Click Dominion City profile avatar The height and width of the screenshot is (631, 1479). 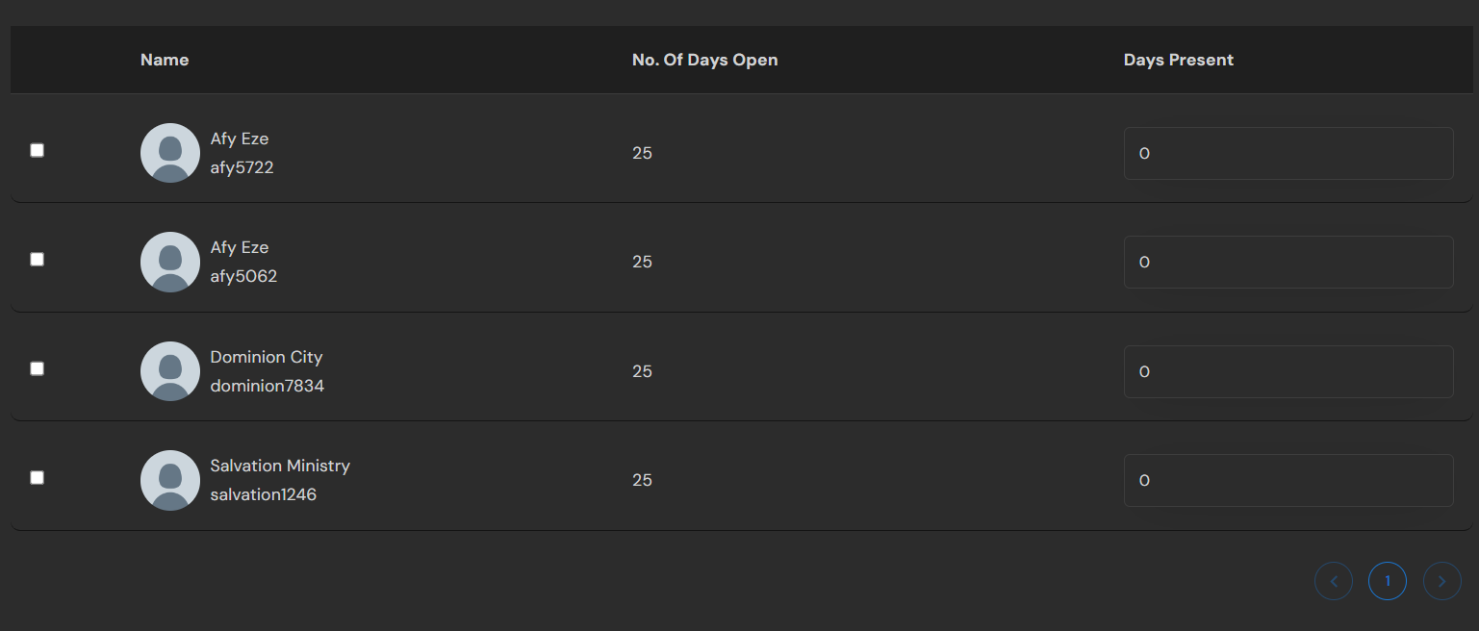pyautogui.click(x=170, y=371)
